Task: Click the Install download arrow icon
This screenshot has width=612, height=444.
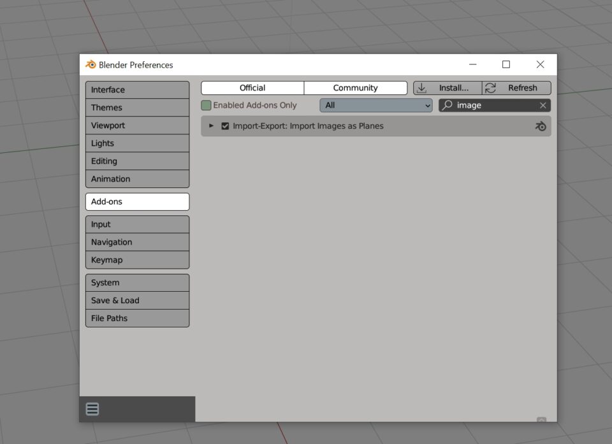Action: coord(421,88)
